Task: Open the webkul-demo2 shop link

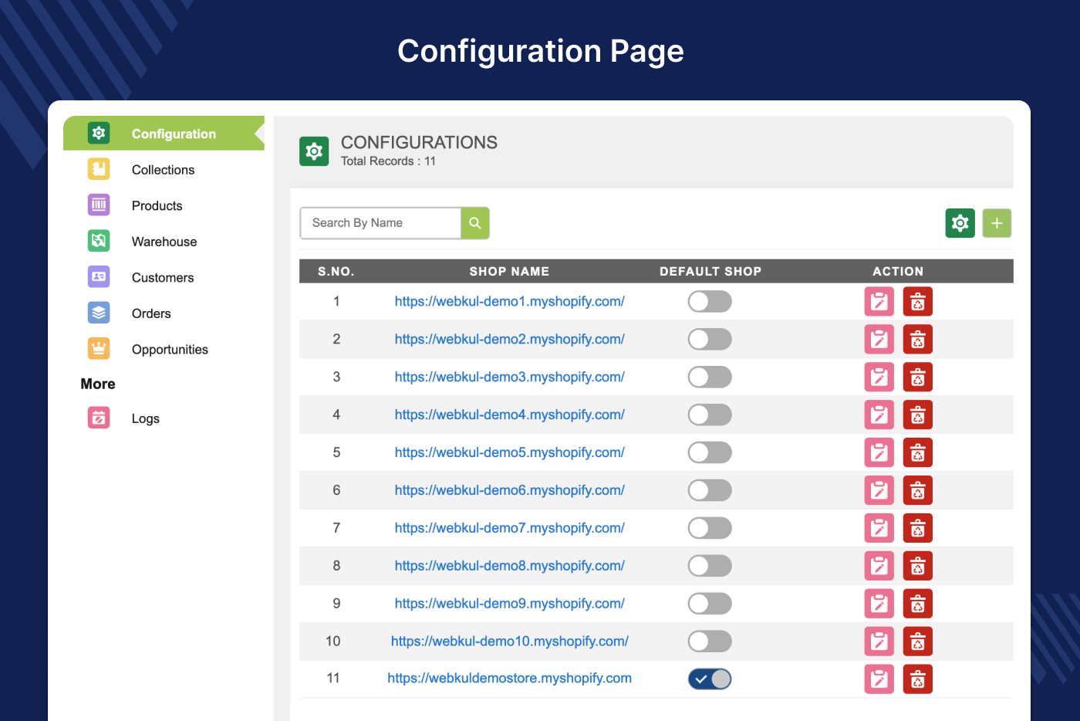Action: coord(509,339)
